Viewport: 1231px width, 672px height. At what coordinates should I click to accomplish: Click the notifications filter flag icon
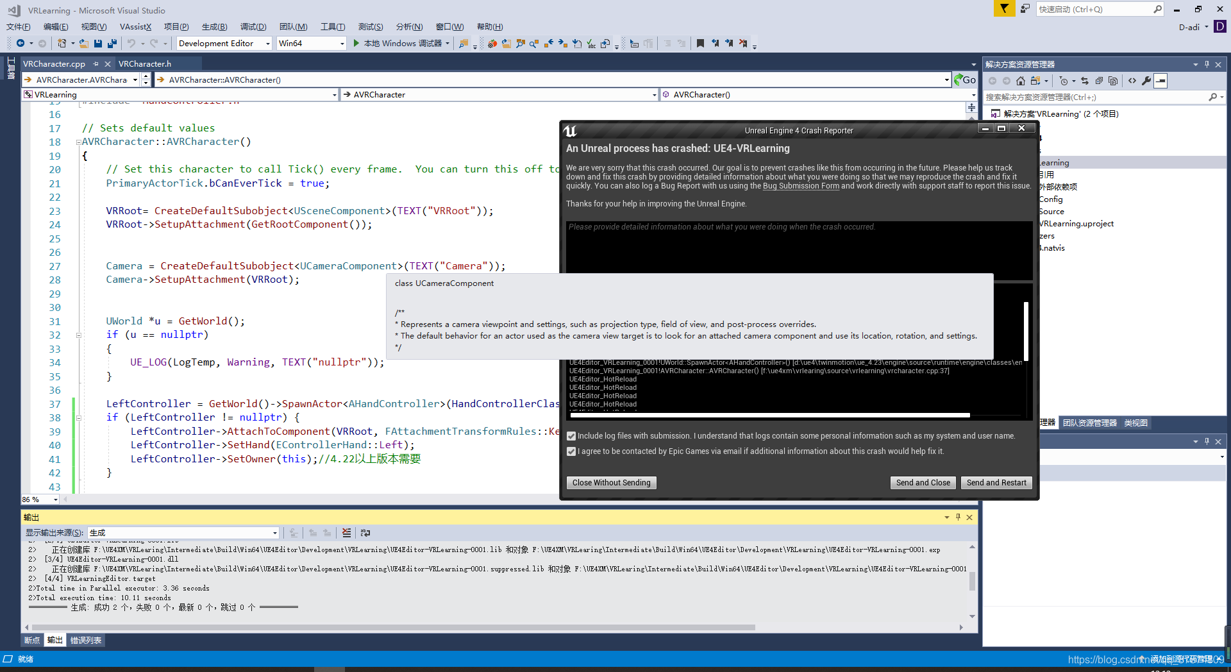[1004, 8]
